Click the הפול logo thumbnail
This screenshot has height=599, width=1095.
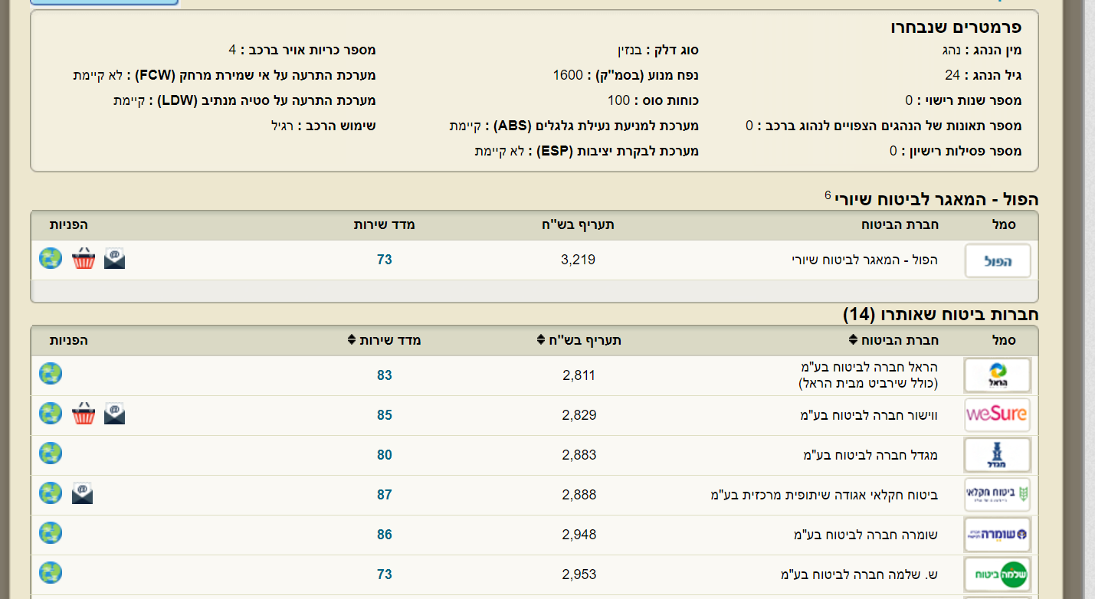click(x=997, y=260)
